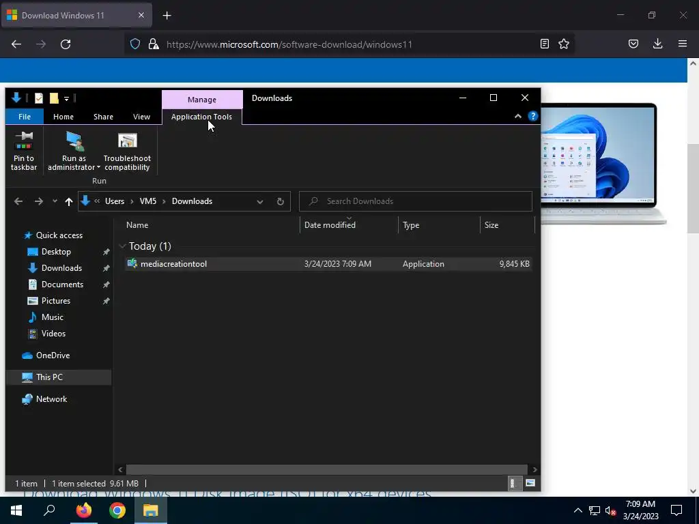Click Run as administrator icon
Image resolution: width=699 pixels, height=524 pixels.
[75, 141]
